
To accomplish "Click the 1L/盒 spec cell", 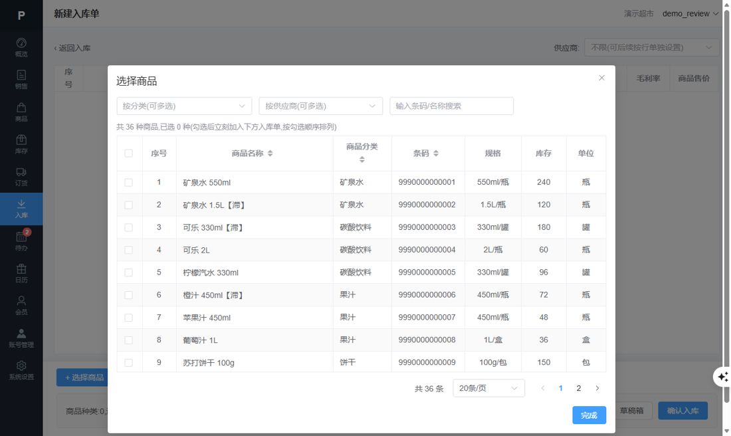I will click(493, 340).
